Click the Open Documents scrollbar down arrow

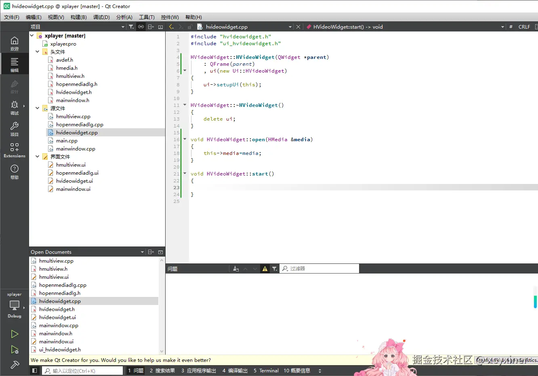click(162, 351)
